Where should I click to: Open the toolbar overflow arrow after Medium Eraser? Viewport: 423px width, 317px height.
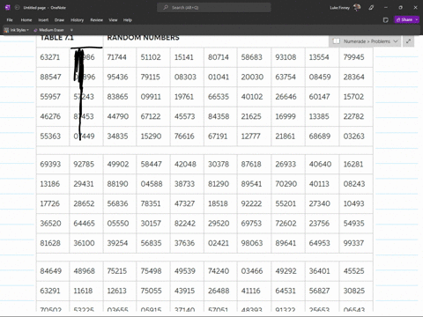click(71, 30)
